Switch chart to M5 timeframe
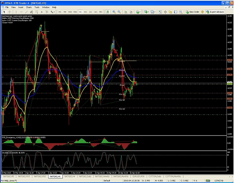The width and height of the screenshot is (235, 183). click(65, 12)
